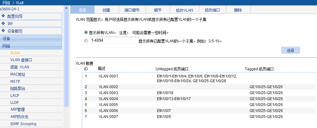Screen dimensions: 317x128
Task: Click the diamond icon beside IRF
Action: (x=3, y=24)
